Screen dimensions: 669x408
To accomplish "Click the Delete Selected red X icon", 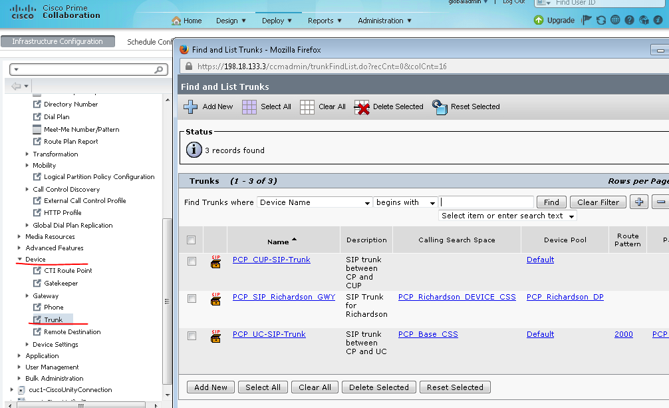I will (x=362, y=108).
